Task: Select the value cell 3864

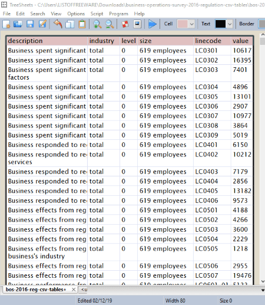Action: coord(242,126)
